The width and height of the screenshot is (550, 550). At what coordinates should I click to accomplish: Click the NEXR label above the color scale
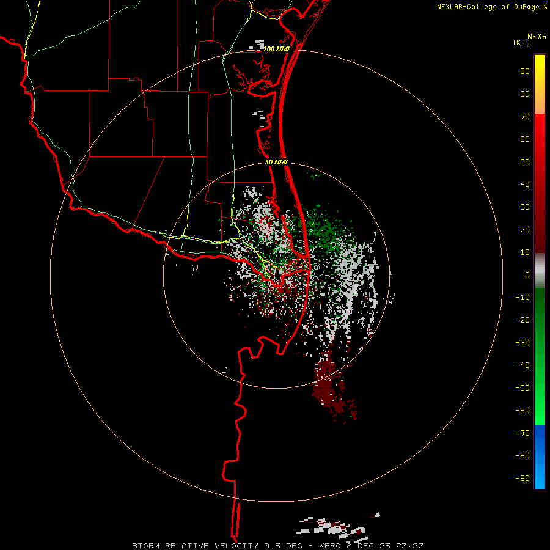(537, 37)
